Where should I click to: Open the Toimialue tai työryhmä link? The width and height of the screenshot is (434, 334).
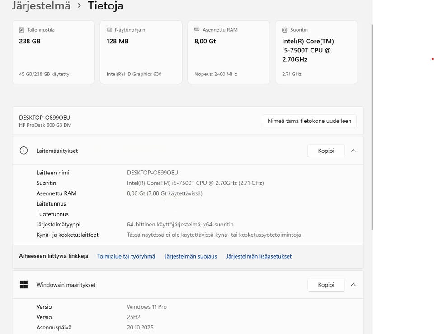(126, 256)
